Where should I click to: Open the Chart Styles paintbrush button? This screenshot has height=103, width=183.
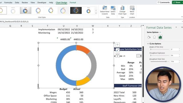tap(118, 50)
